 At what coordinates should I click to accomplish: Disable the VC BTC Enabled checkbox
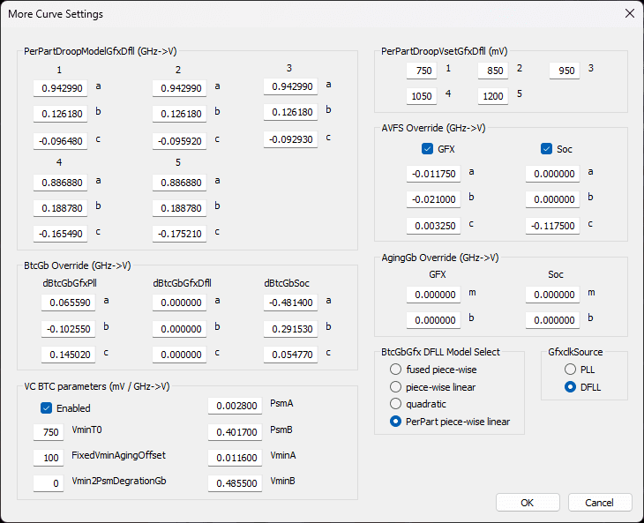click(x=47, y=408)
